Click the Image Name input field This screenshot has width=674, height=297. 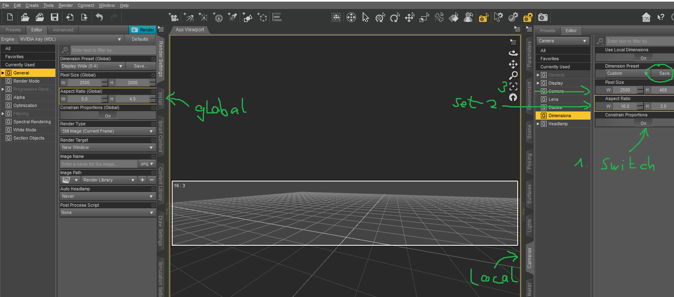(x=98, y=164)
